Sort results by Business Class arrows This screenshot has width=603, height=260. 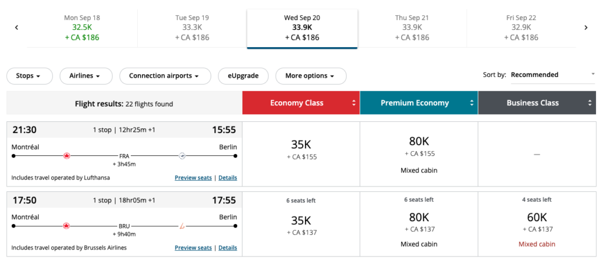tap(589, 103)
